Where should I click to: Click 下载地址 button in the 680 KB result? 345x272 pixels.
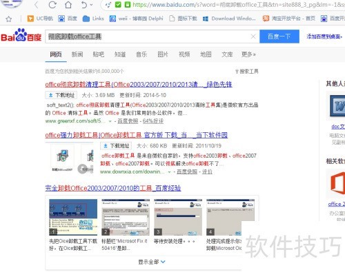tap(116, 146)
